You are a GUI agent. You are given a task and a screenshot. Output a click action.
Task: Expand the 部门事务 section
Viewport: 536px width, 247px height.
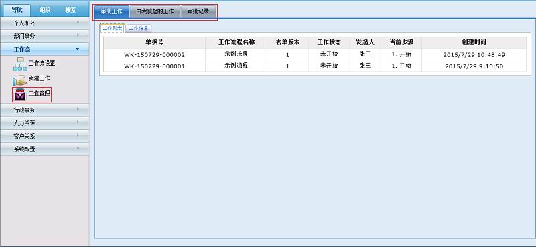[45, 36]
